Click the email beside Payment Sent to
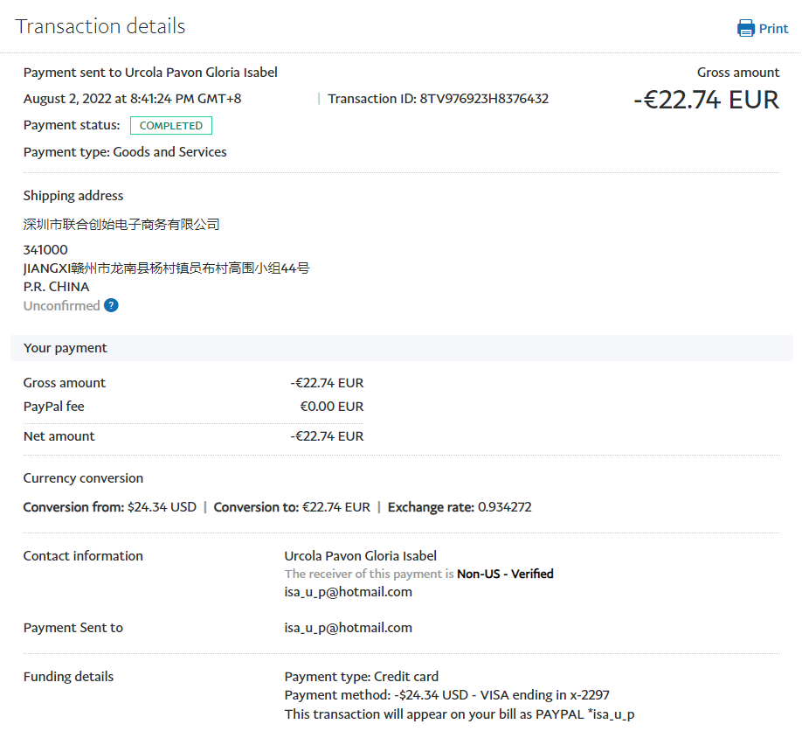The image size is (802, 745). tap(348, 628)
